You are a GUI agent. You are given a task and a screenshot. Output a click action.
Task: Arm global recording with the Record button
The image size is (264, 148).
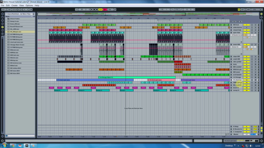(97, 9)
